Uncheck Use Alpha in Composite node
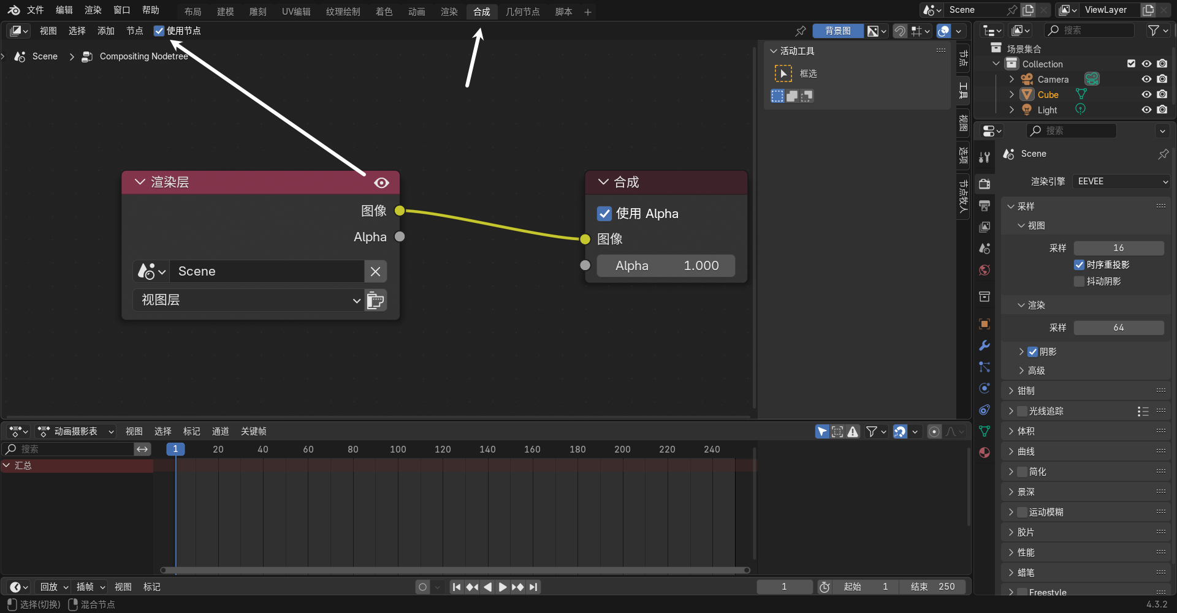Image resolution: width=1177 pixels, height=613 pixels. [604, 214]
